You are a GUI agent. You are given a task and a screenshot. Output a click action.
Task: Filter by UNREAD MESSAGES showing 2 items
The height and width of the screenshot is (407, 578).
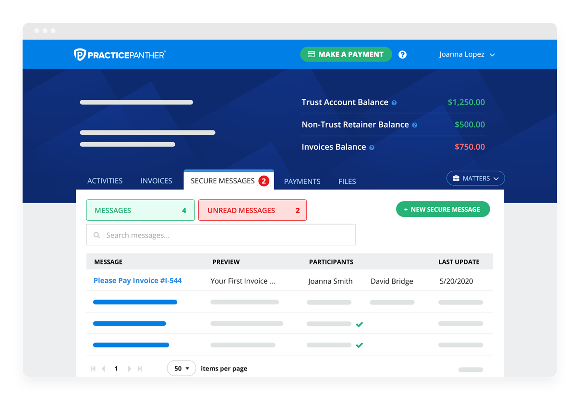click(x=253, y=210)
